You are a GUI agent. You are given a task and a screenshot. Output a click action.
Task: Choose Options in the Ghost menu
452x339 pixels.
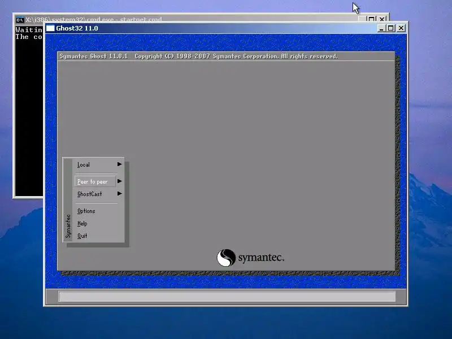(86, 211)
